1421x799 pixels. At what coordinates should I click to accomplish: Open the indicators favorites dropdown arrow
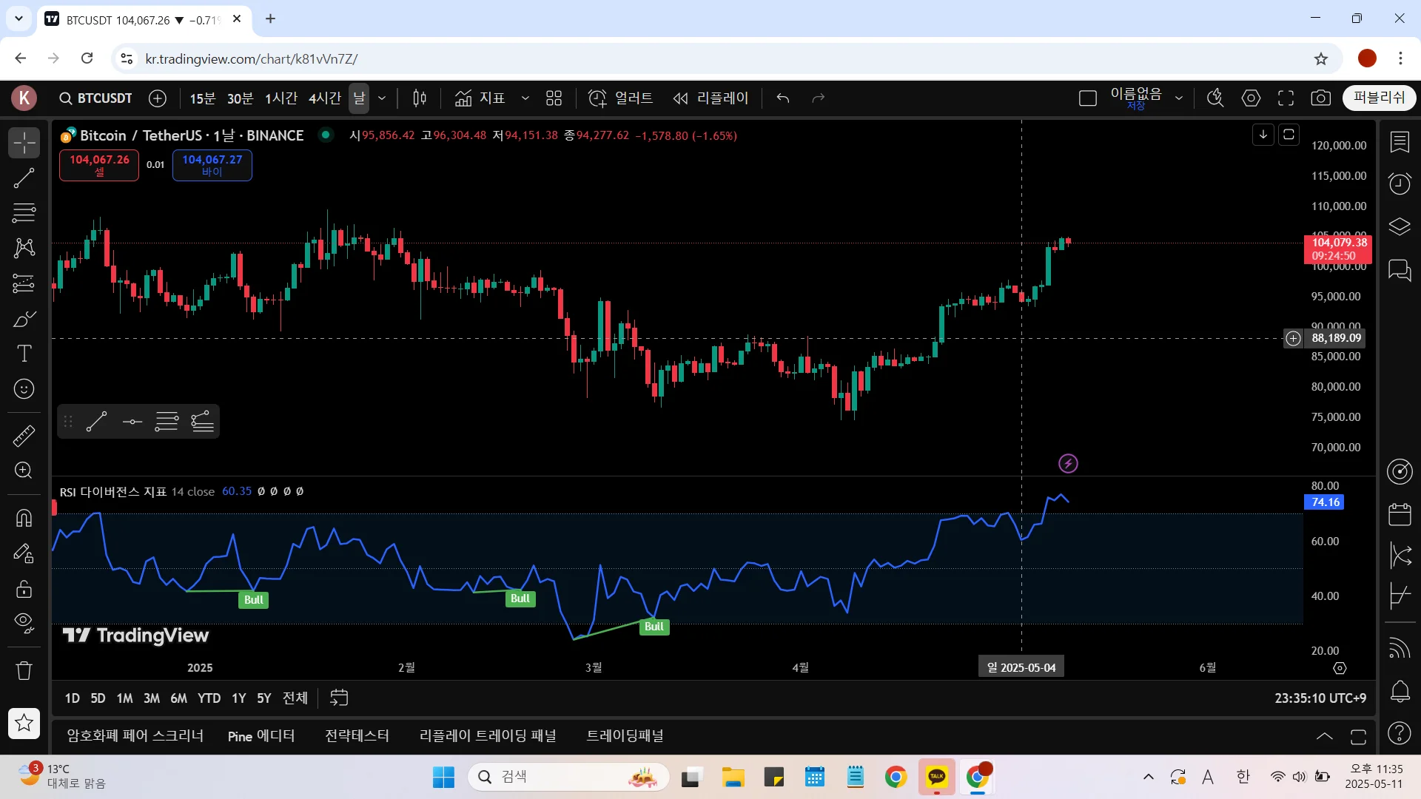[x=525, y=98]
